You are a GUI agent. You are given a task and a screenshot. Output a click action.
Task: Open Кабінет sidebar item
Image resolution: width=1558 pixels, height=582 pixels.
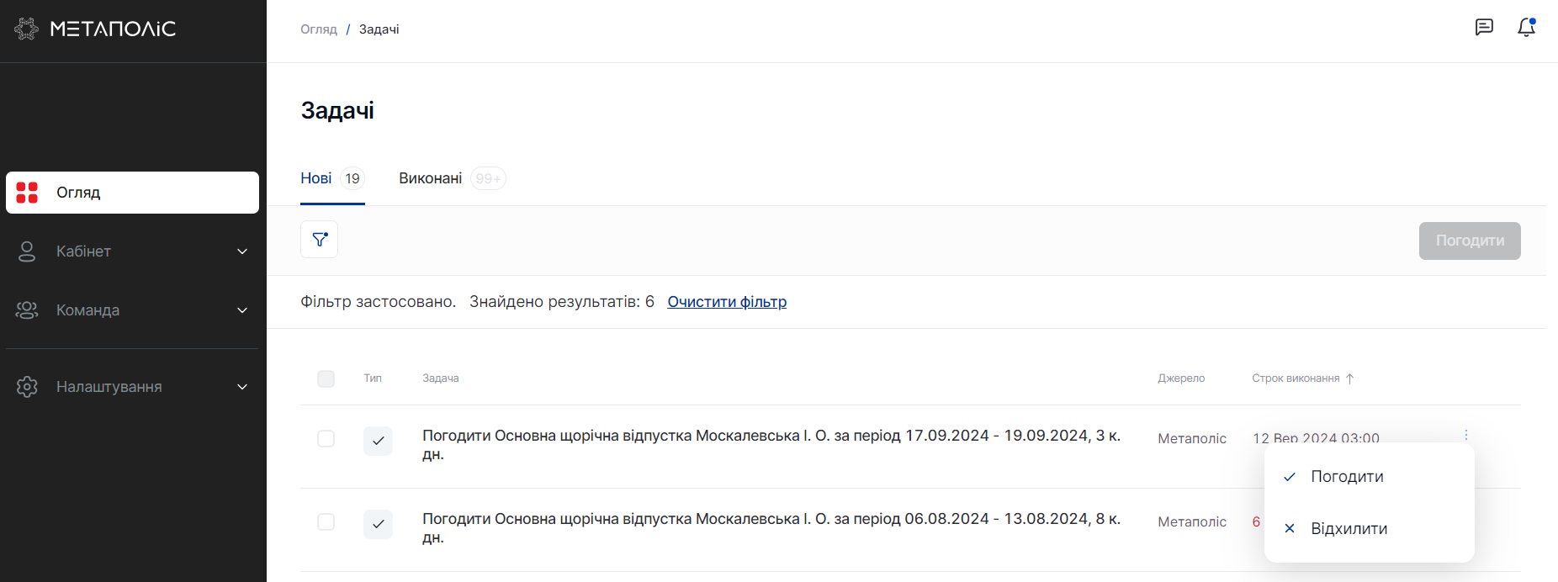(x=132, y=251)
